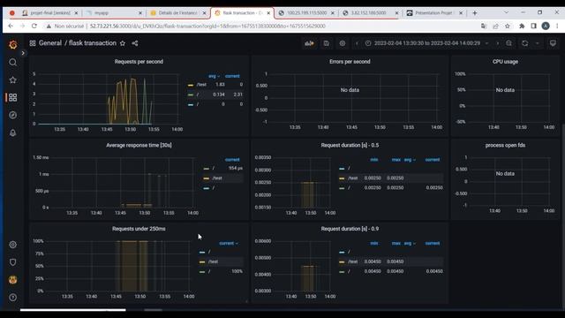Screen dimensions: 565x318
Task: Star the flask transaction dashboard
Action: [x=123, y=43]
